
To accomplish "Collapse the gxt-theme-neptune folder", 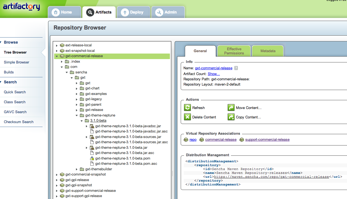I will coord(77,115).
